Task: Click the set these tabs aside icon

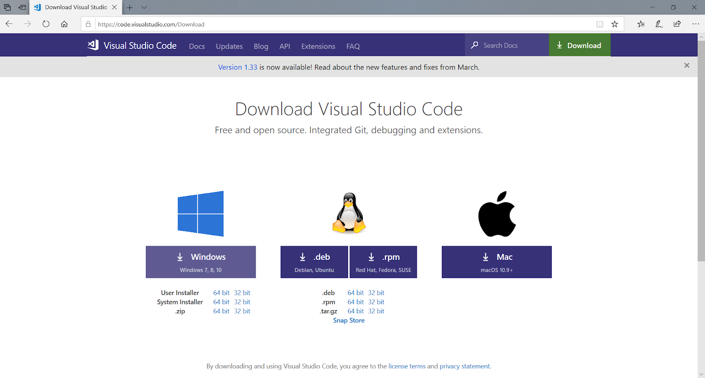Action: click(22, 7)
